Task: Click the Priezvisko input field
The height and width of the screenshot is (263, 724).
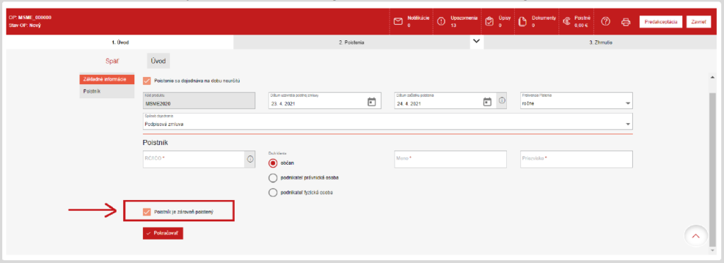Action: (x=576, y=159)
